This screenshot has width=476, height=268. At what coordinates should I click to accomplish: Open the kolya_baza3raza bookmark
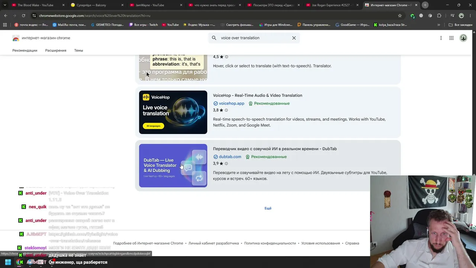coord(390,25)
